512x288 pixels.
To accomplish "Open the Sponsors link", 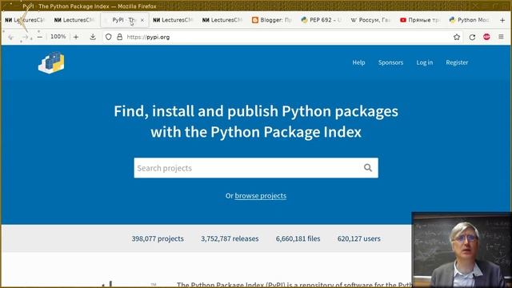I will pos(390,62).
